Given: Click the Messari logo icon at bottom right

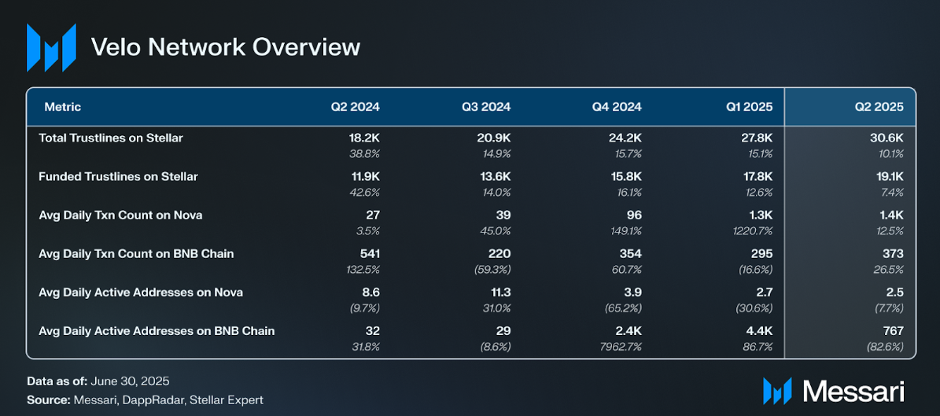Looking at the screenshot, I should [777, 390].
